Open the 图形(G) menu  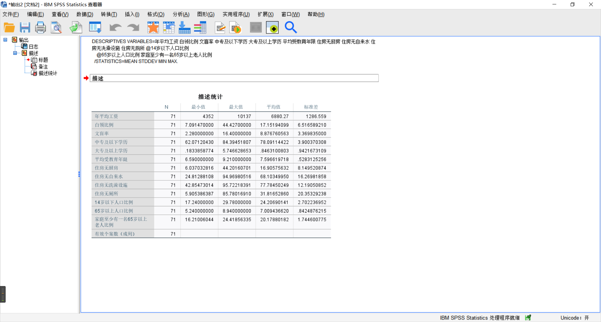[x=206, y=14]
